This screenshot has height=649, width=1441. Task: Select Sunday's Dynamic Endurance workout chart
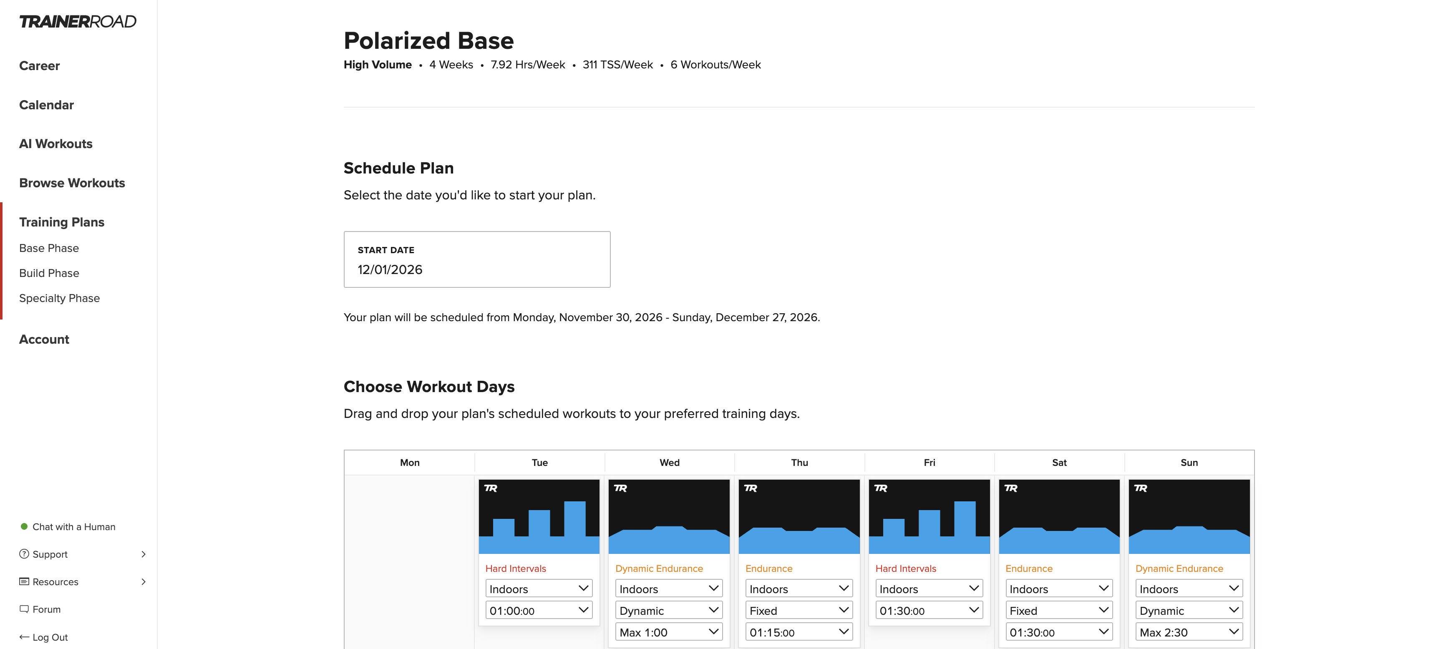(x=1189, y=516)
